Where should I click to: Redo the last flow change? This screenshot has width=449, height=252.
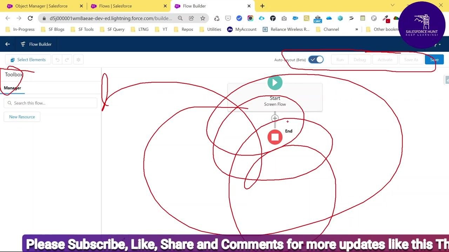tap(67, 60)
